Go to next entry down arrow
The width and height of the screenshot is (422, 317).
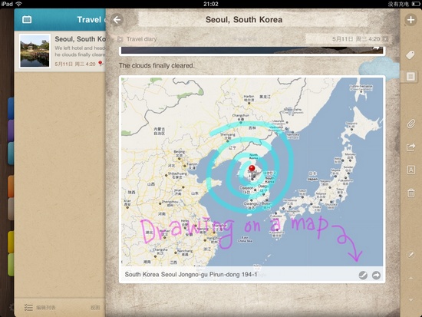pos(410,299)
